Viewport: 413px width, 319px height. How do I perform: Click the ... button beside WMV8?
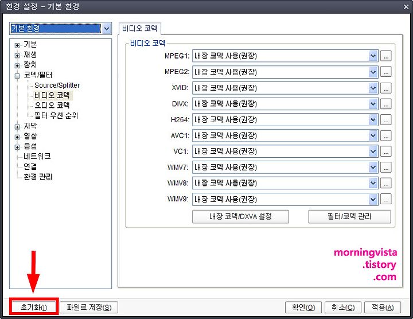(x=386, y=183)
